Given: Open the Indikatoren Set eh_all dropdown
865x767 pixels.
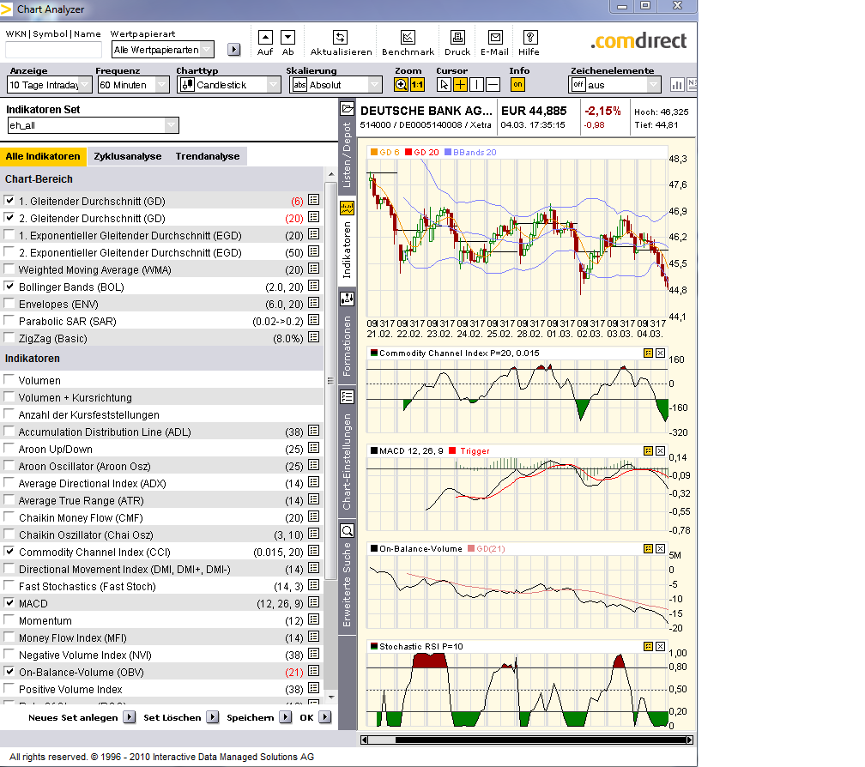Looking at the screenshot, I should point(94,125).
